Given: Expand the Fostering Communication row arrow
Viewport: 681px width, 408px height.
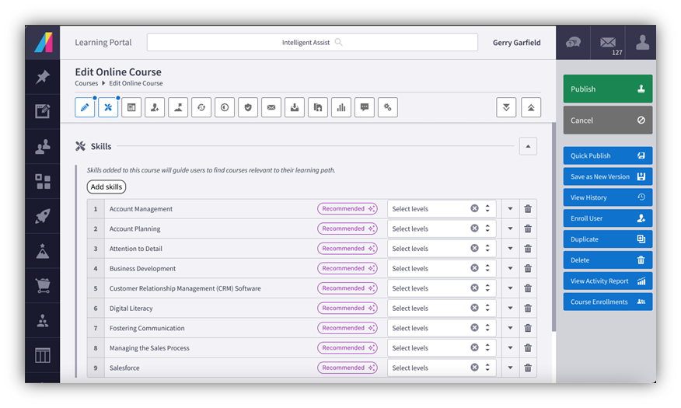Looking at the screenshot, I should point(510,328).
